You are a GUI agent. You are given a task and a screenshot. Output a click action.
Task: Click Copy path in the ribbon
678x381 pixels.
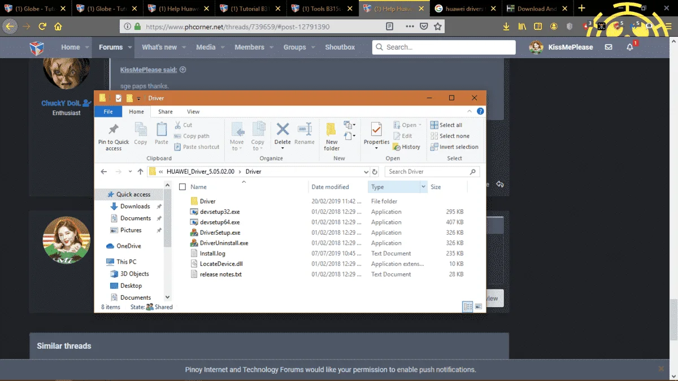pos(192,136)
